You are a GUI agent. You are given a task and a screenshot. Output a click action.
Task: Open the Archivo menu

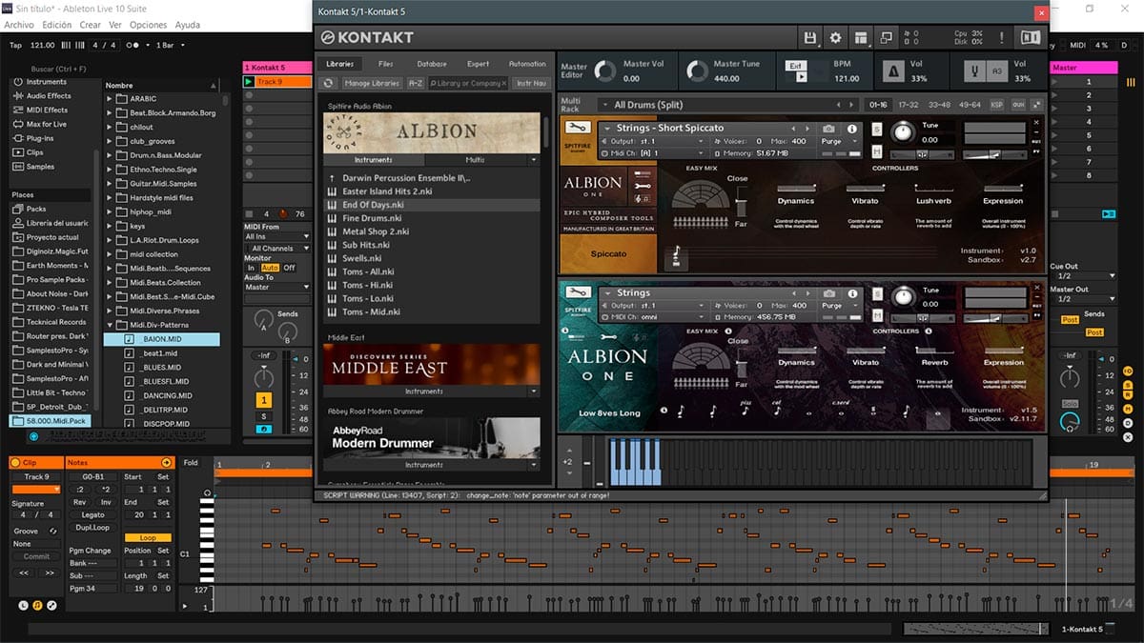point(19,25)
